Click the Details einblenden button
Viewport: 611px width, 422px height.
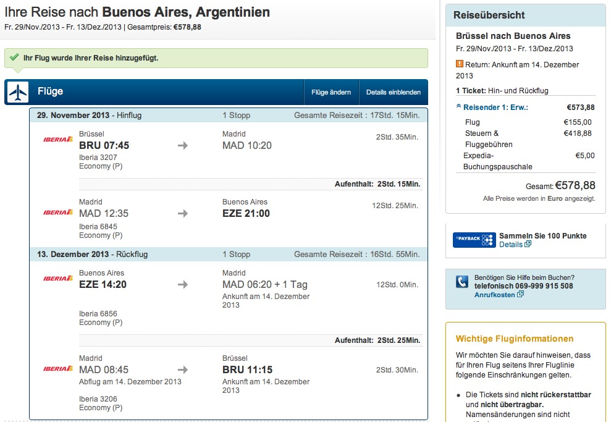pos(393,92)
